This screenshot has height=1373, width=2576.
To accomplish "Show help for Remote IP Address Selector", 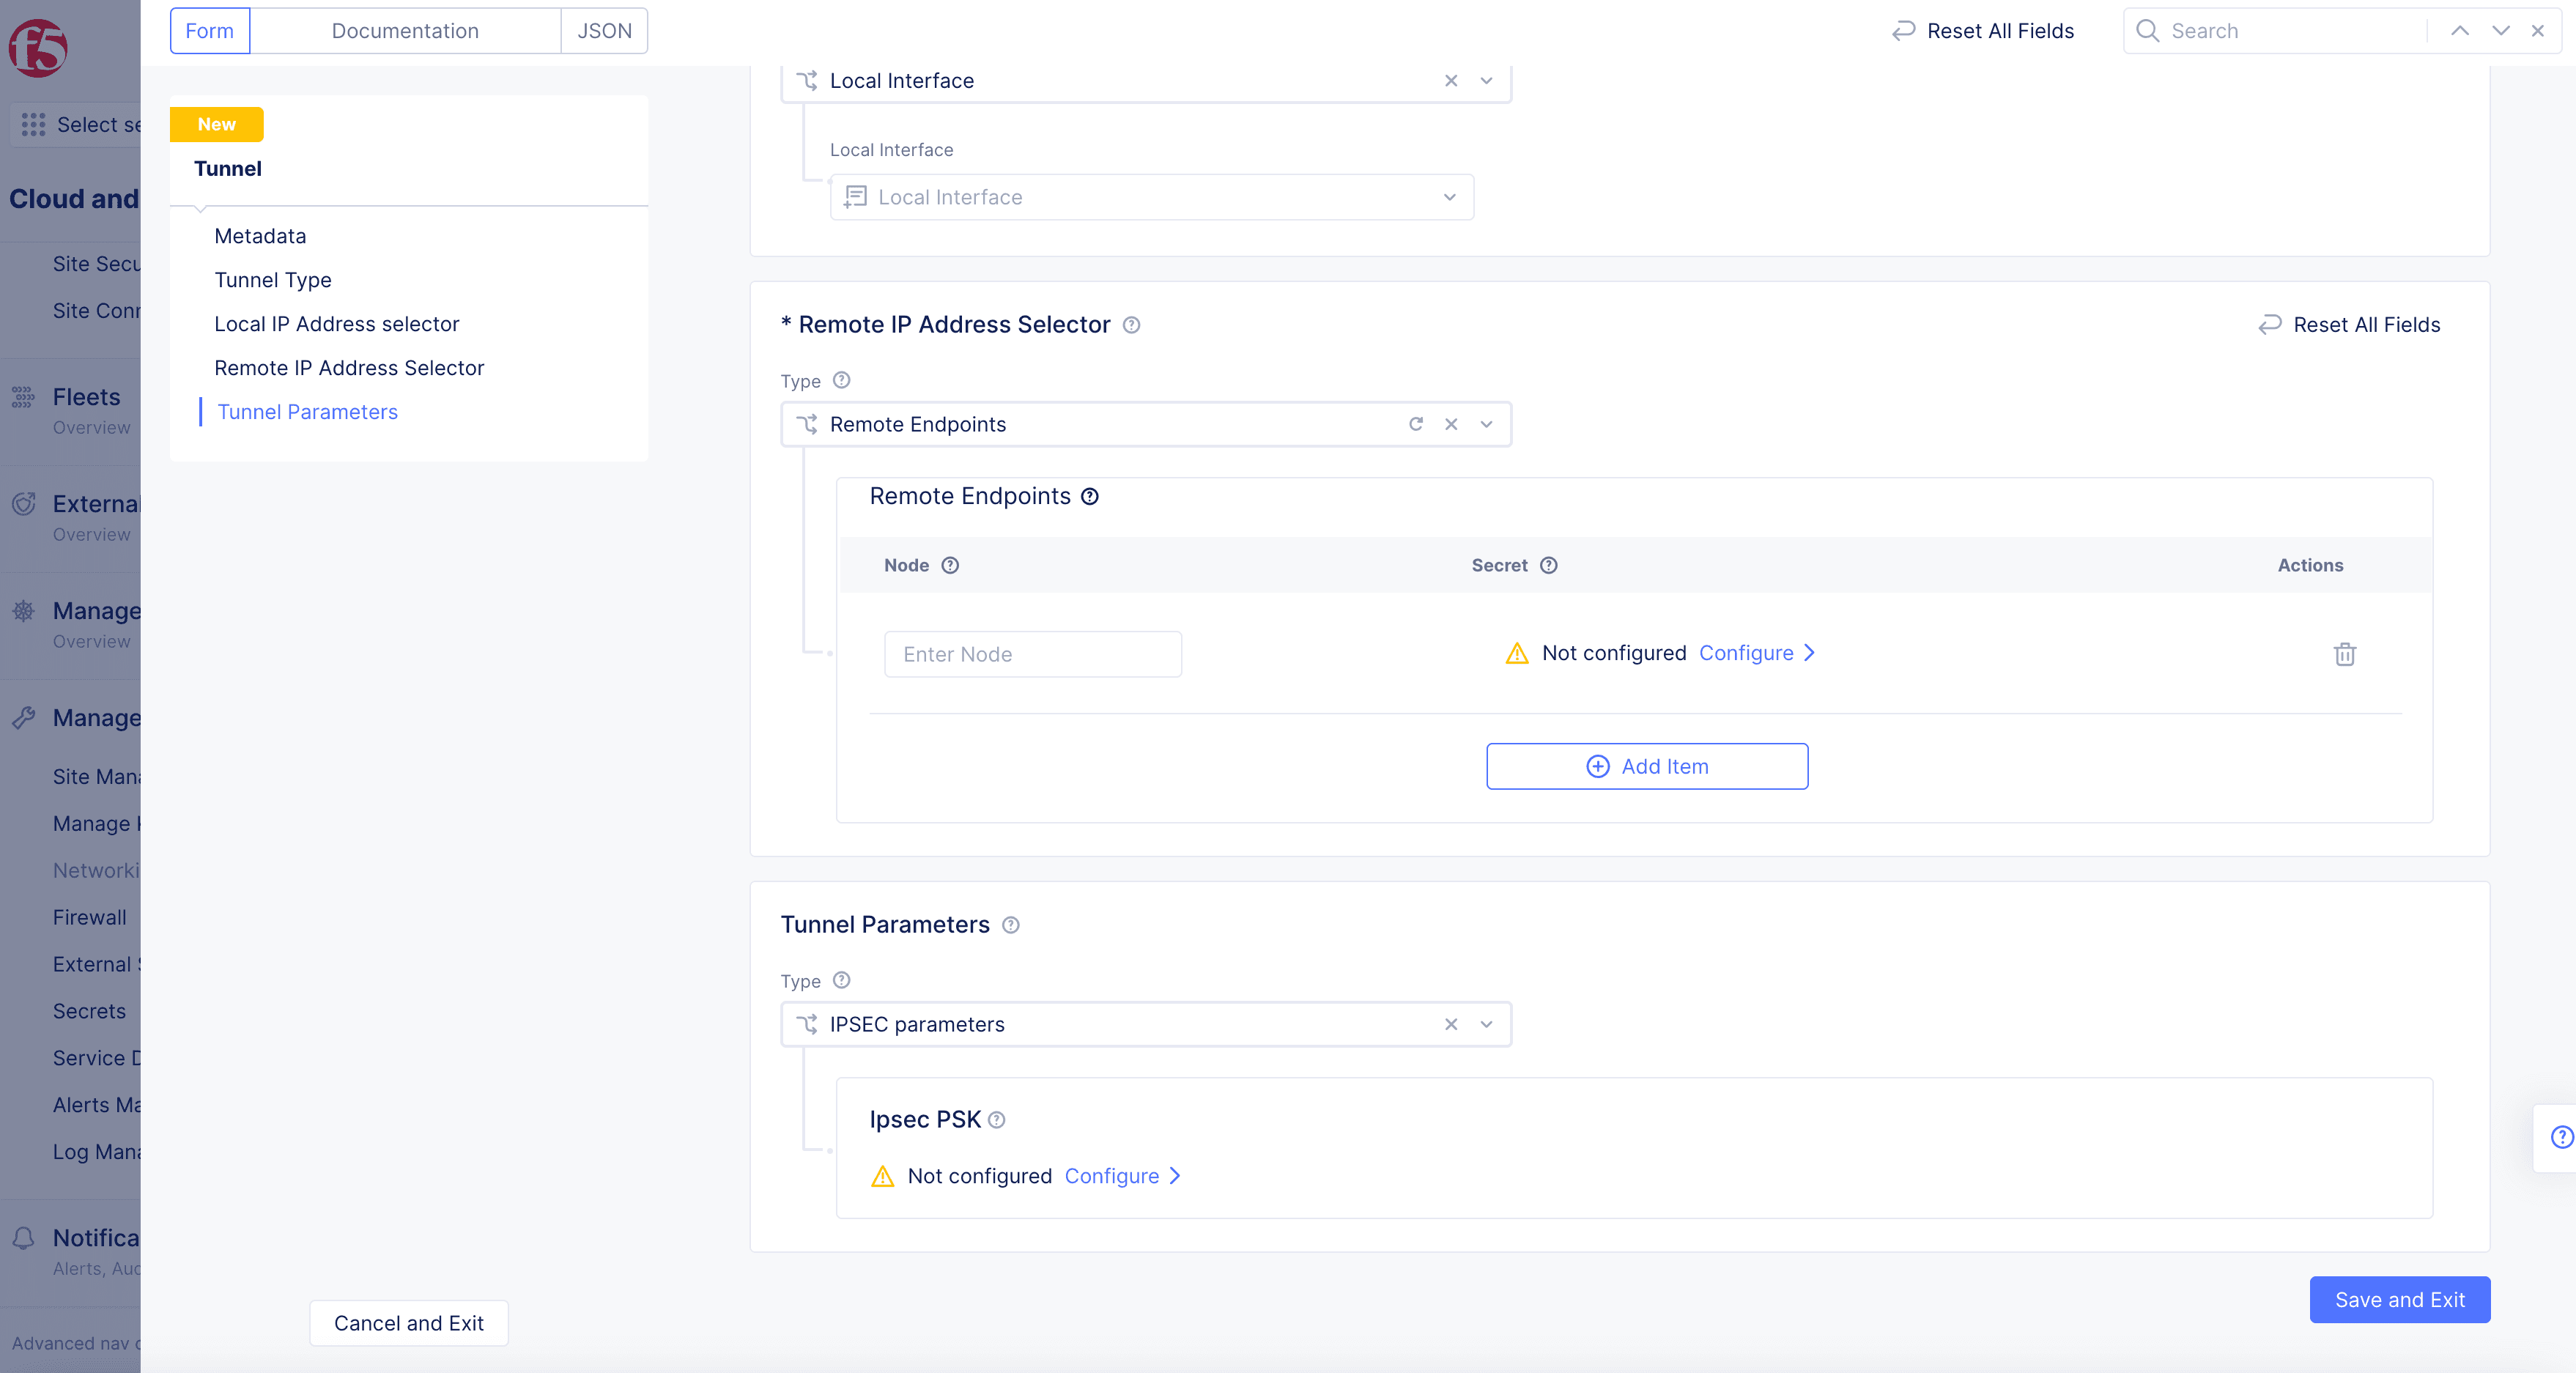I will (1131, 325).
